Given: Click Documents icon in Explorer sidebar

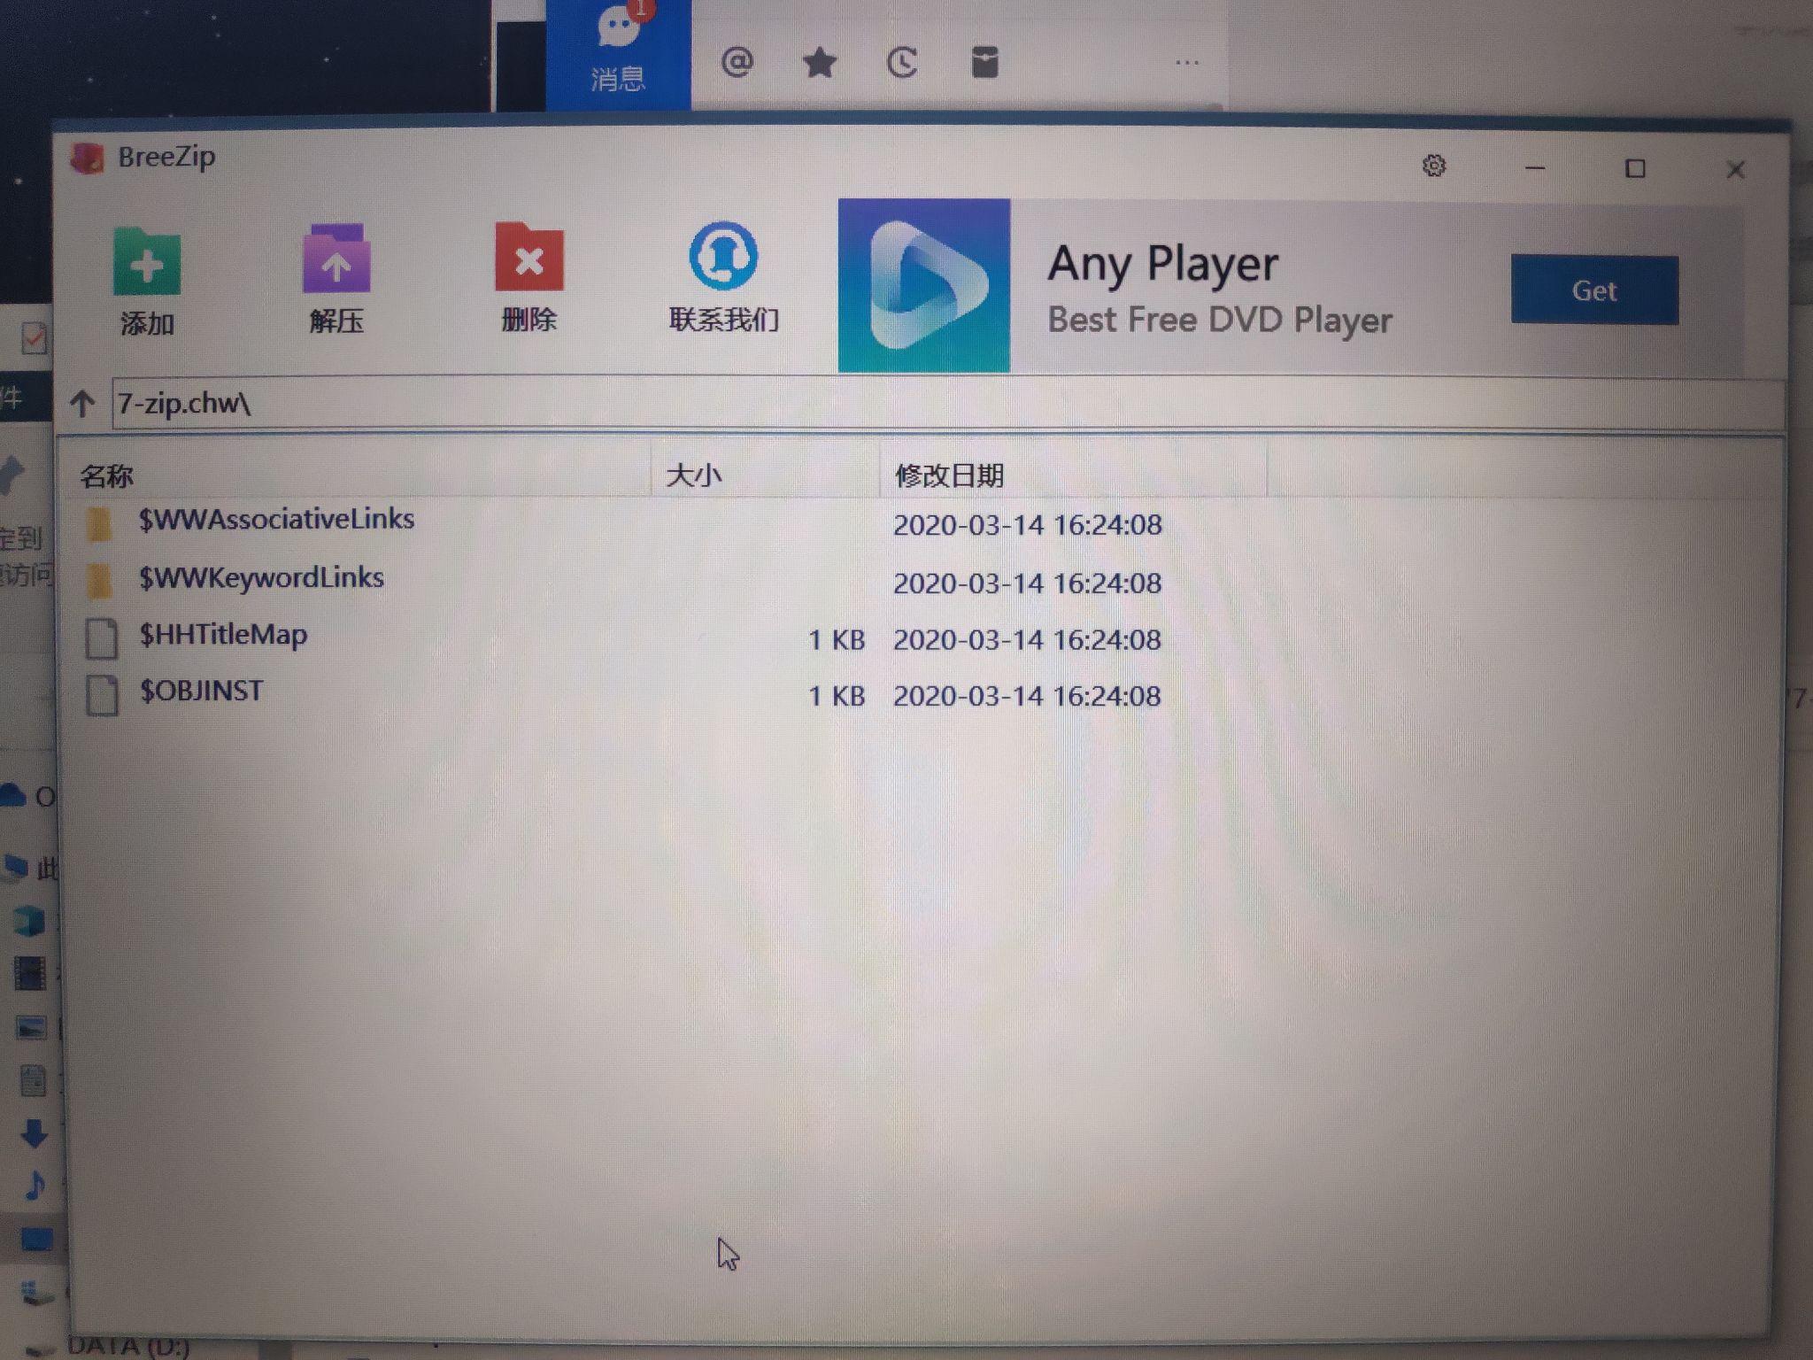Looking at the screenshot, I should pyautogui.click(x=32, y=1081).
